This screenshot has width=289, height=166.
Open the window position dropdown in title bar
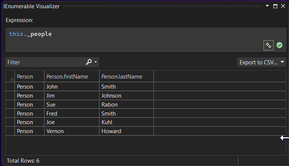pos(267,6)
